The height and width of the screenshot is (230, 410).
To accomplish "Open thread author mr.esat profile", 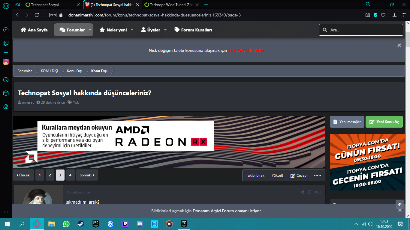I will tap(28, 102).
